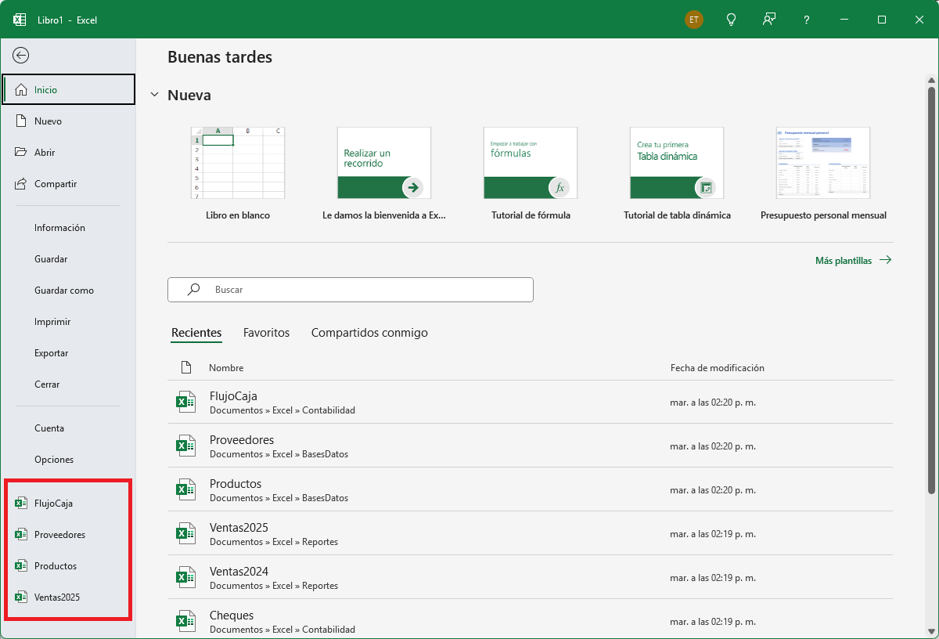Switch to the Favoritos tab
This screenshot has width=939, height=639.
tap(266, 333)
